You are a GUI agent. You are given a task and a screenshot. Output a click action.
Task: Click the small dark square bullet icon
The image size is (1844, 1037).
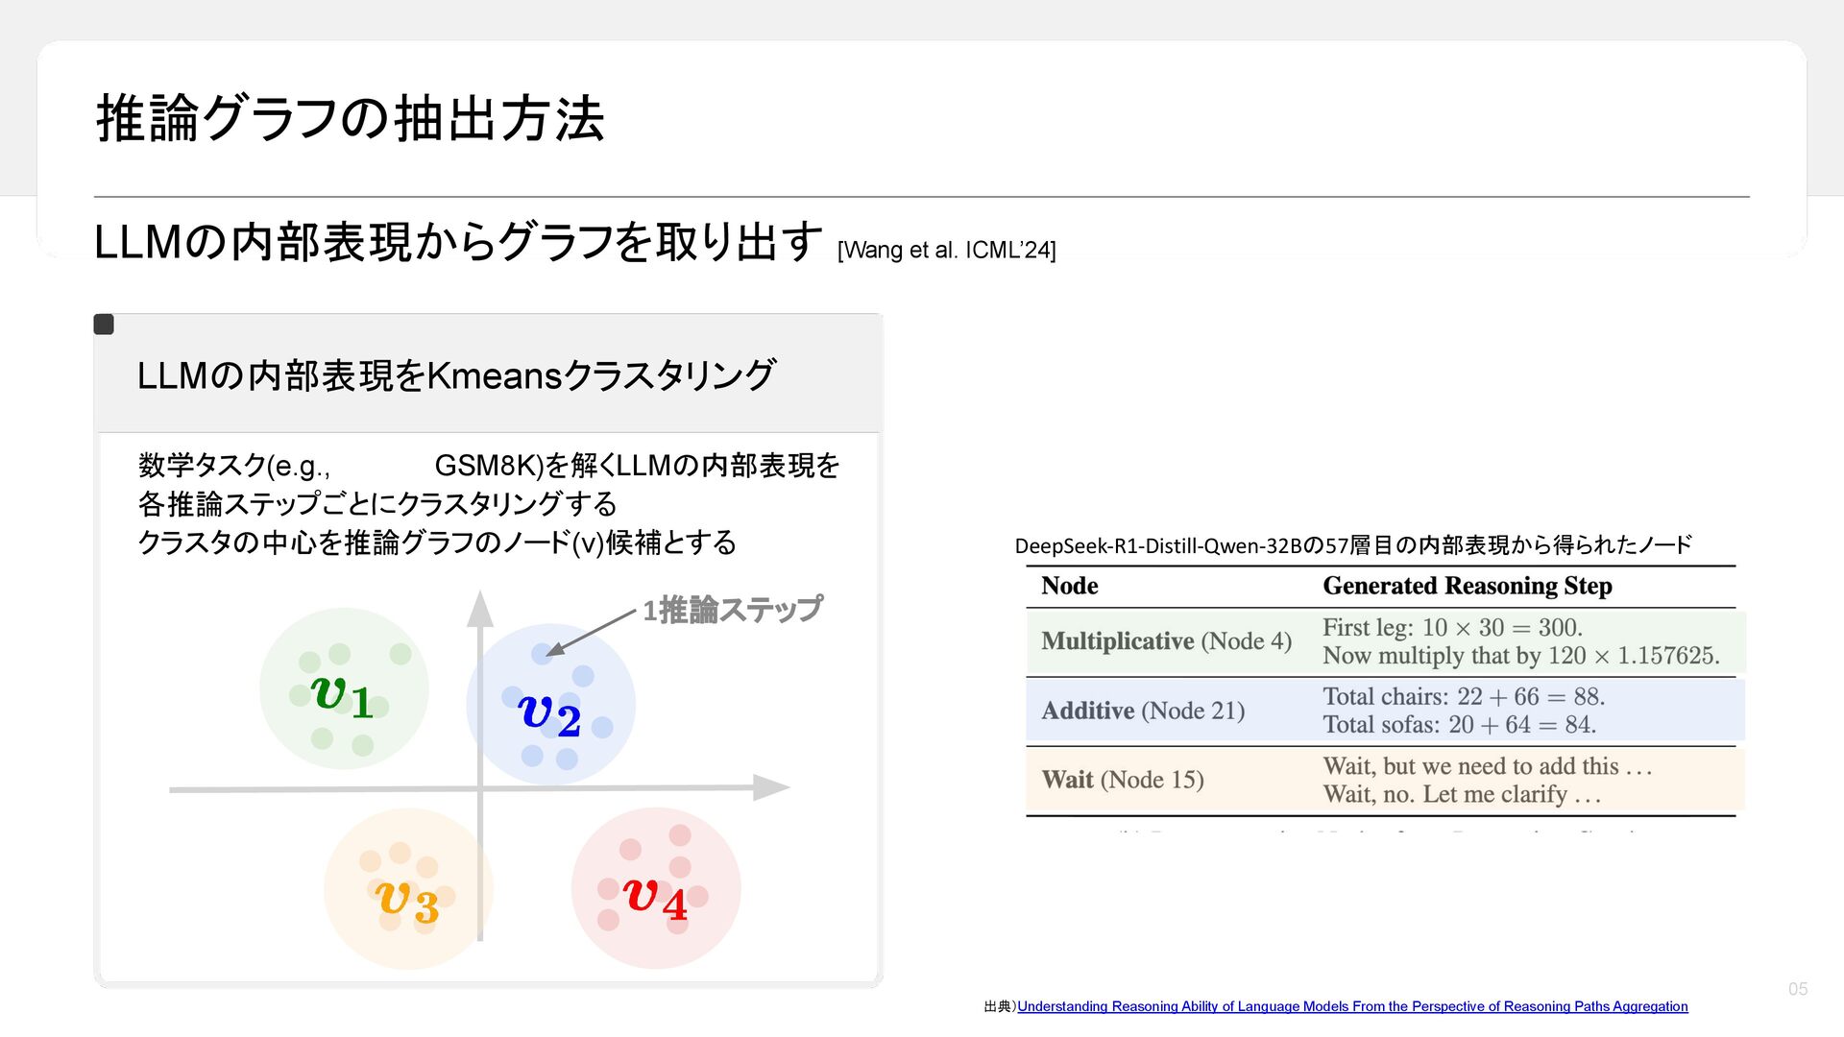click(104, 325)
